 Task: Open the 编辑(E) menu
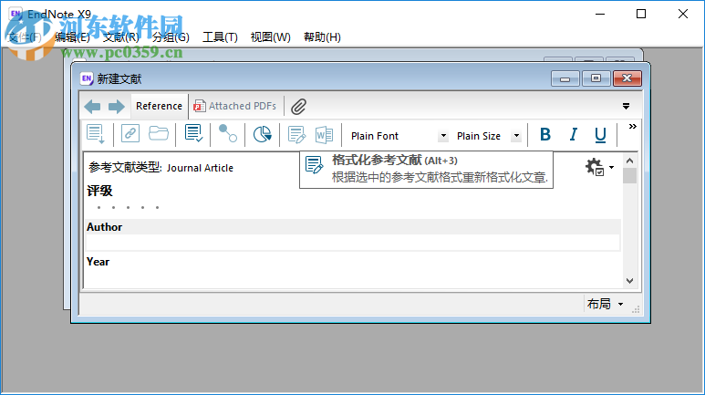[x=72, y=36]
